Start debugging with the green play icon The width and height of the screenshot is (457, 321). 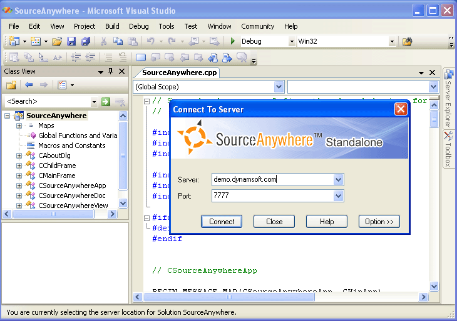point(232,41)
